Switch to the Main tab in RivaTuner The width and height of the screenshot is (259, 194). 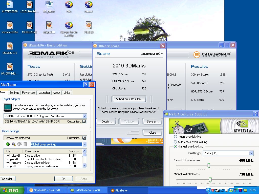[4, 92]
